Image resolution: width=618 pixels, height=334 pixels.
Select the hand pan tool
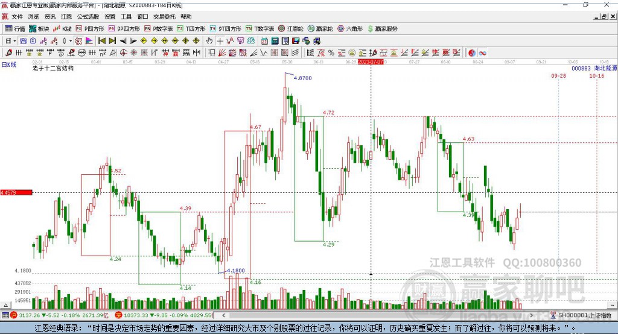(209, 41)
